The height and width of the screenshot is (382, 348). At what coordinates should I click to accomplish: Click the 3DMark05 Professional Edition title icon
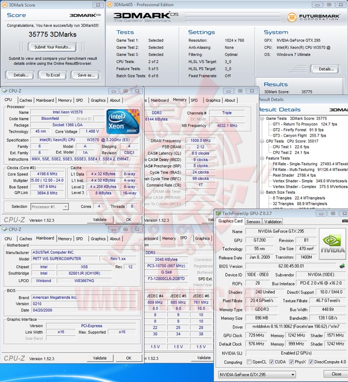point(110,5)
